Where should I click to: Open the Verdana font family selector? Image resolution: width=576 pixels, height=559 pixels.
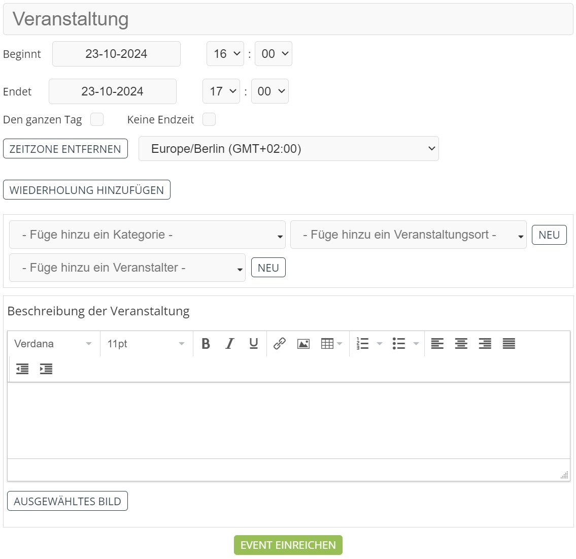pos(53,344)
